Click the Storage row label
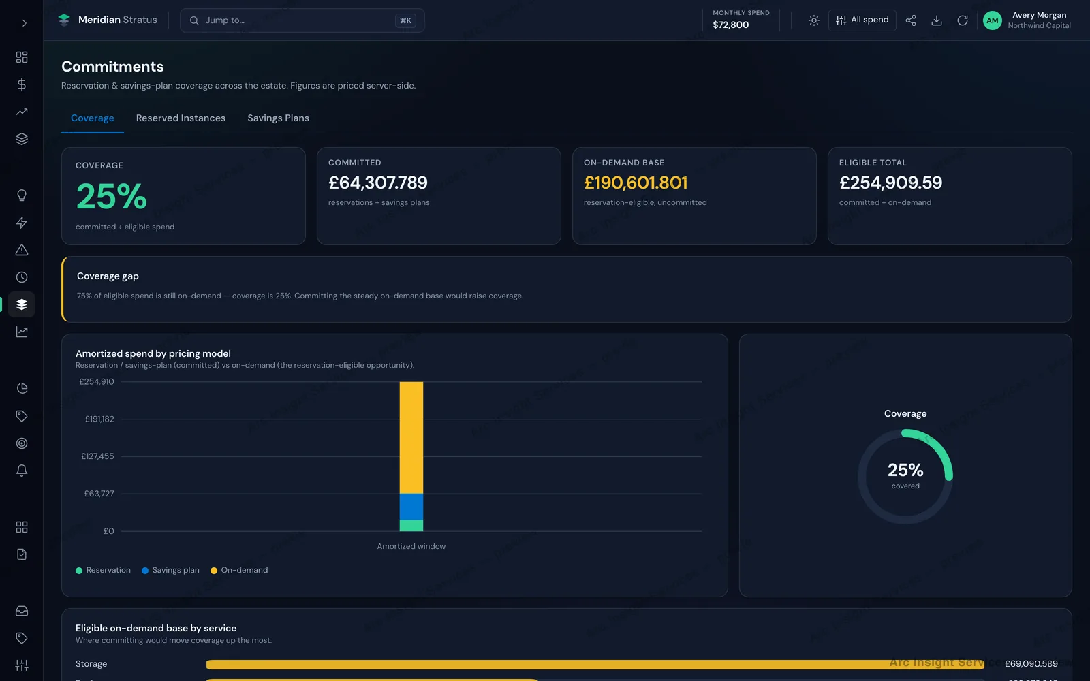The width and height of the screenshot is (1090, 681). [91, 664]
